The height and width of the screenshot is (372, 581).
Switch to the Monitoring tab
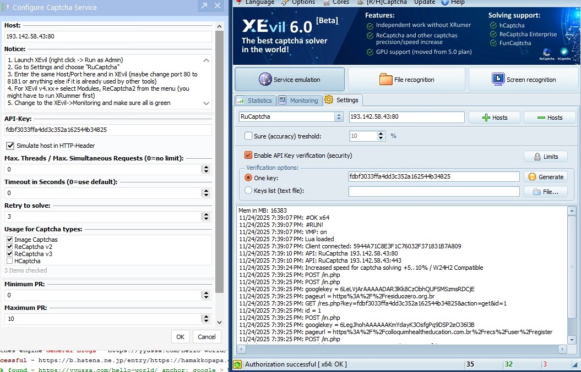(299, 101)
